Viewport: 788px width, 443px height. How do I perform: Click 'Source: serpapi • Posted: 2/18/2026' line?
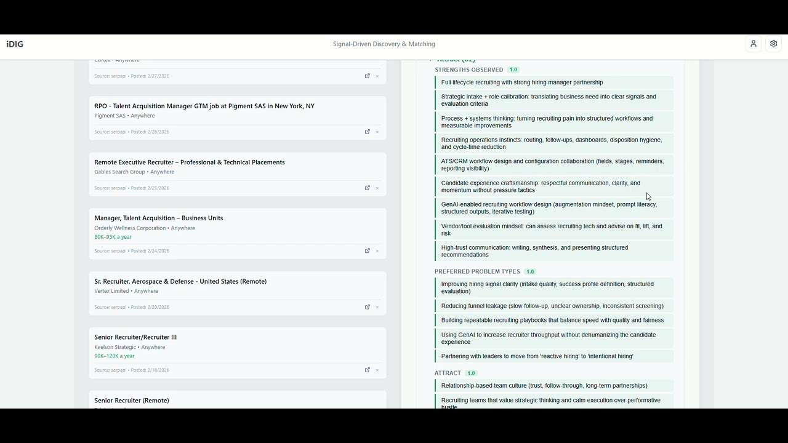tap(132, 370)
